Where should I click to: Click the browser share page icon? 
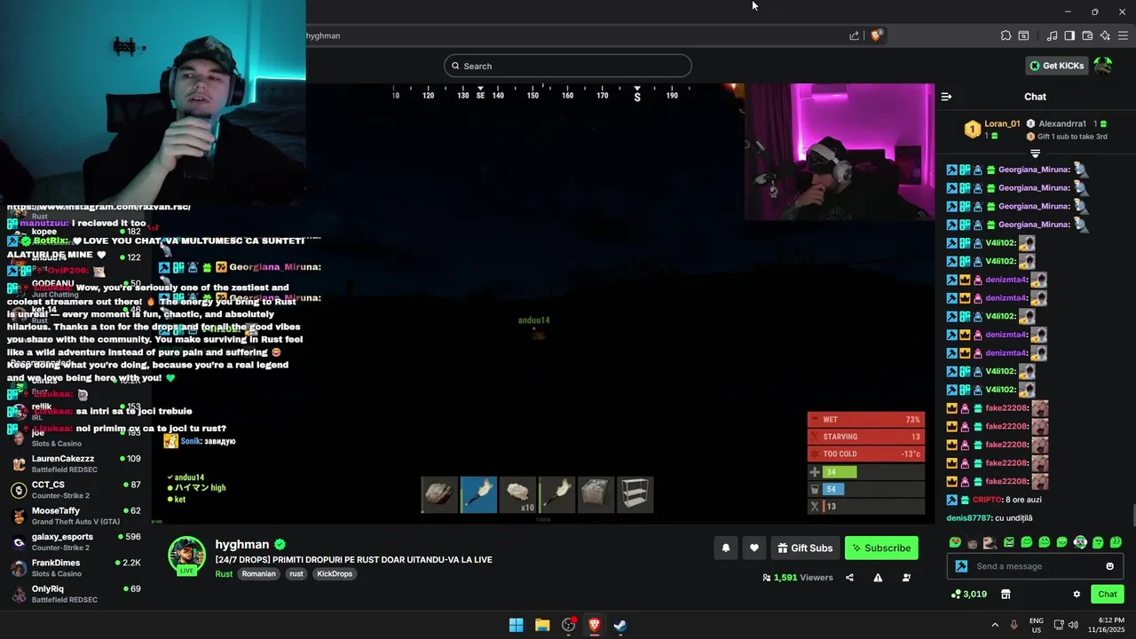(854, 35)
